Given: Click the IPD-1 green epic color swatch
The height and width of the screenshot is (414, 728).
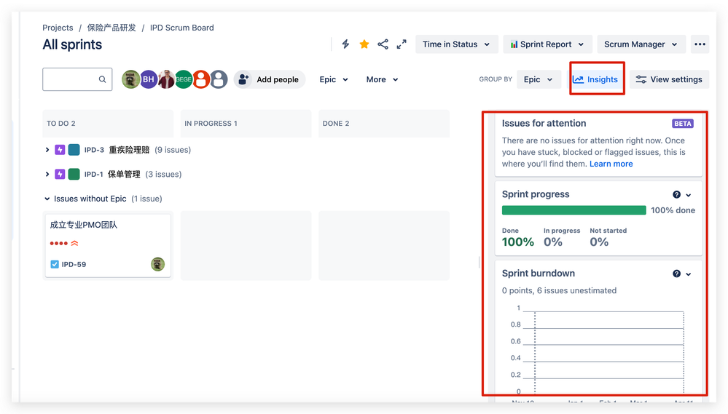Looking at the screenshot, I should (x=74, y=175).
